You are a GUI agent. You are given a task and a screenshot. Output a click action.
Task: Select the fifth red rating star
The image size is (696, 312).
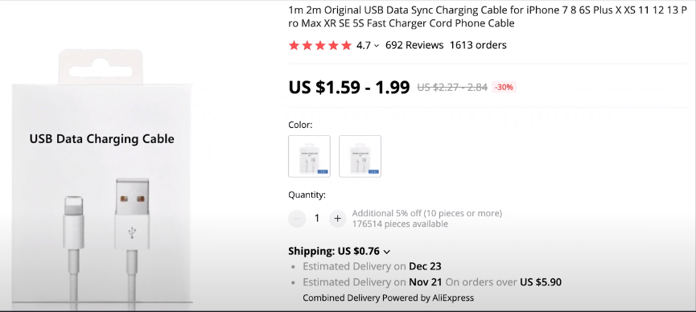tap(346, 45)
